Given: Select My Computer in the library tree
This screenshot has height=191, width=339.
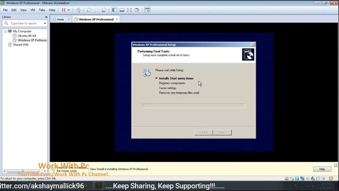Looking at the screenshot, I should (x=22, y=31).
